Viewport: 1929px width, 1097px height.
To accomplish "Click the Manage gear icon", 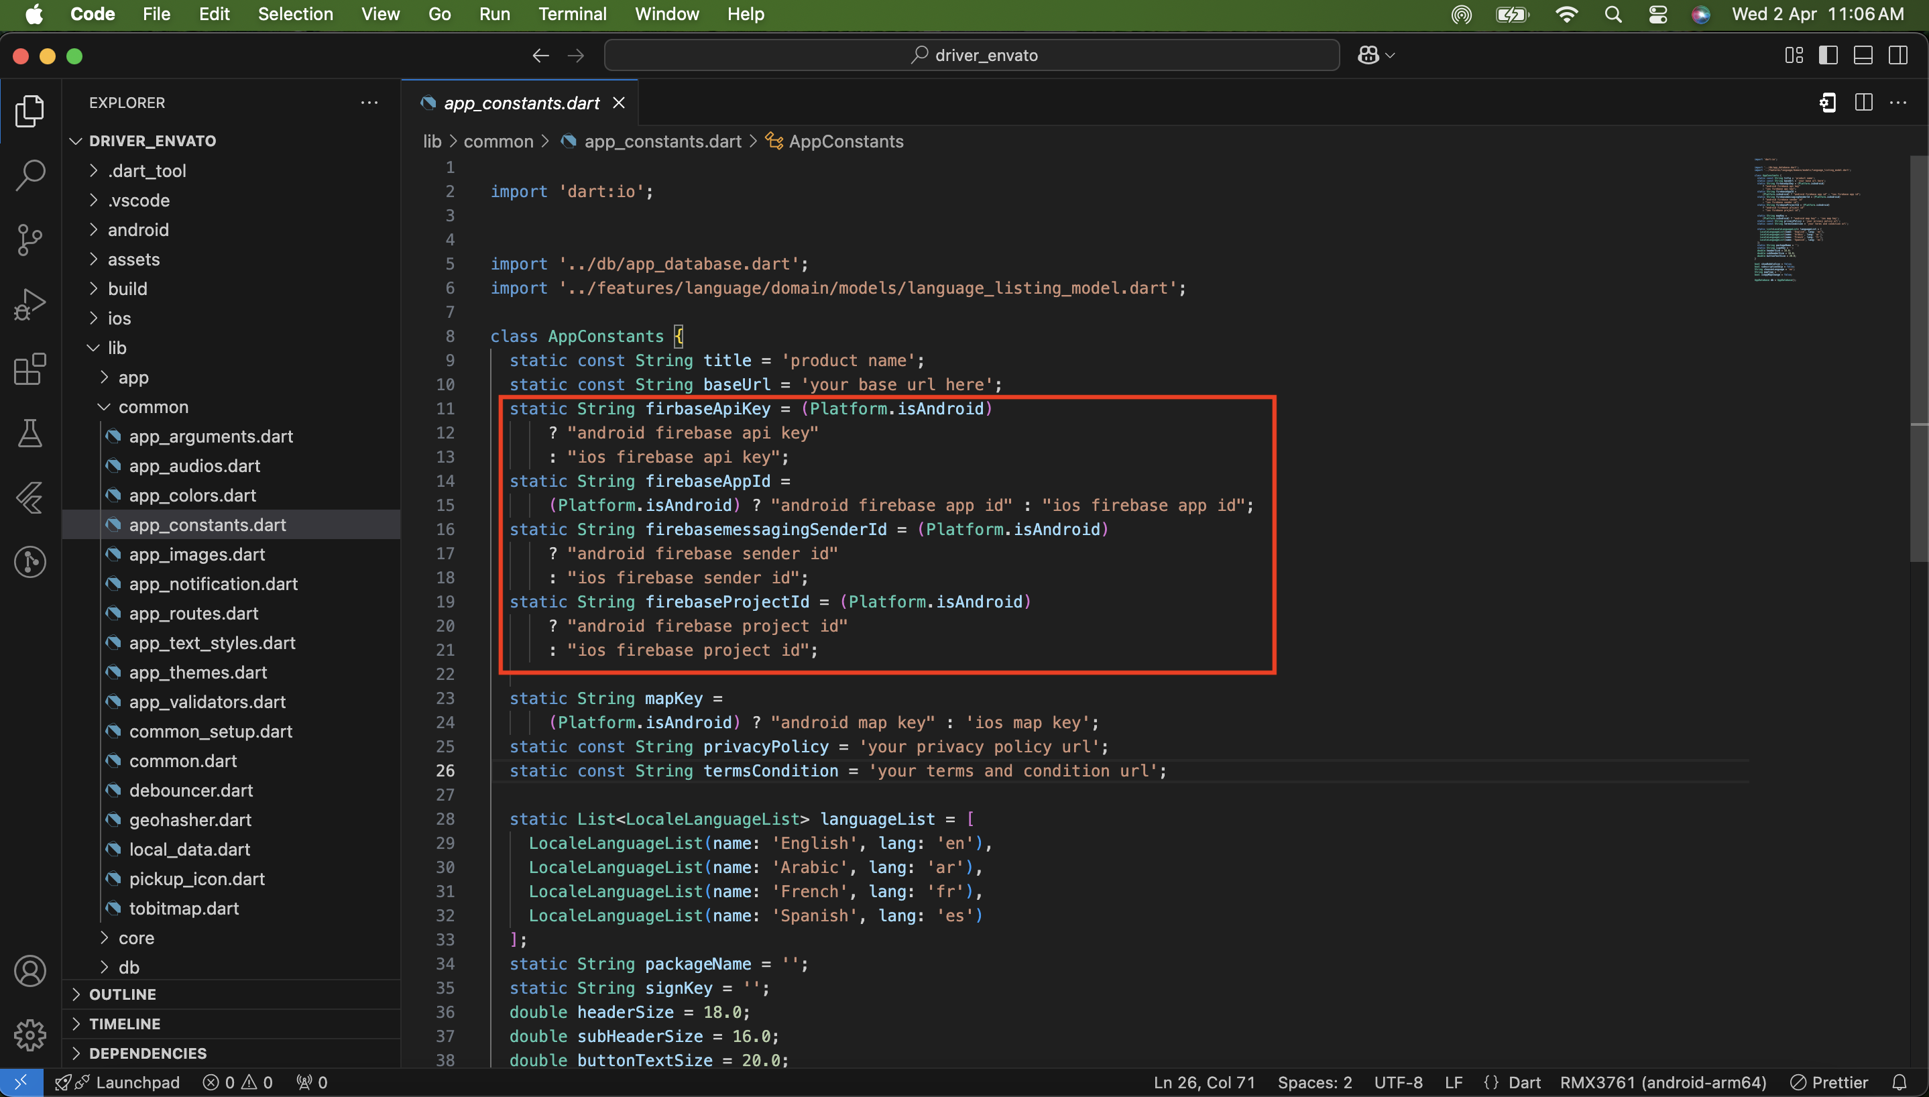I will 30,1035.
